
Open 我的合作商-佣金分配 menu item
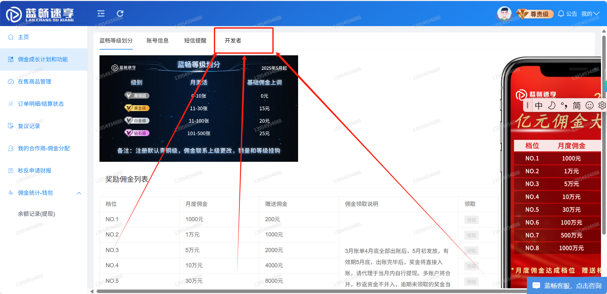[44, 148]
